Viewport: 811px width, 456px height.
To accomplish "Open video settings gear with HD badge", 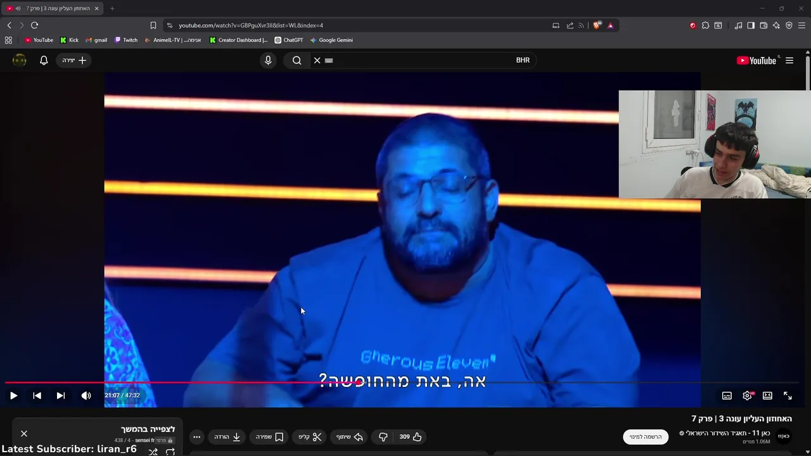I will point(747,395).
